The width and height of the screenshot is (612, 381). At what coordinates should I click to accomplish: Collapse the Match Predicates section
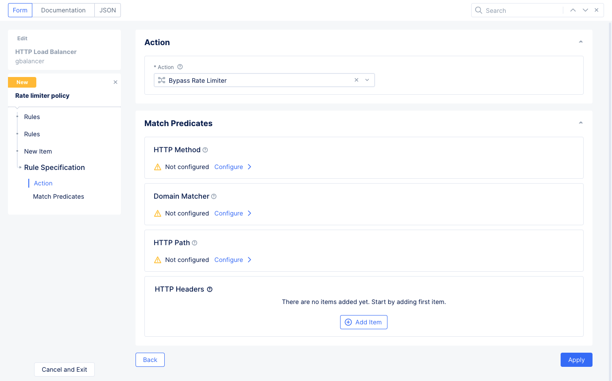[581, 123]
